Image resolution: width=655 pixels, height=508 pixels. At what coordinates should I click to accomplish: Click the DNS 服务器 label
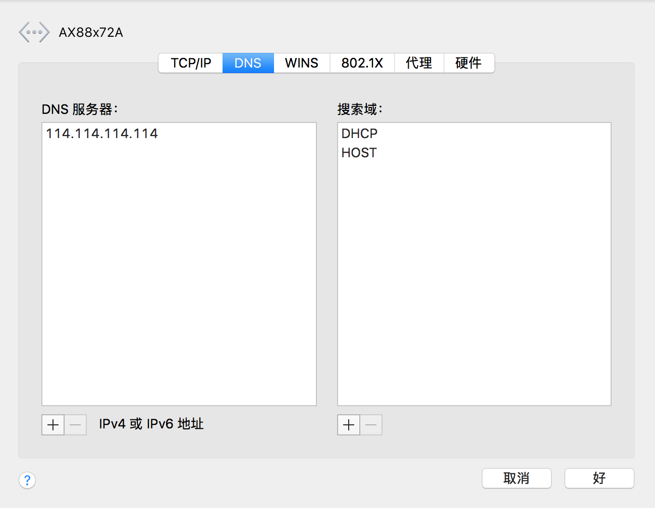click(79, 109)
